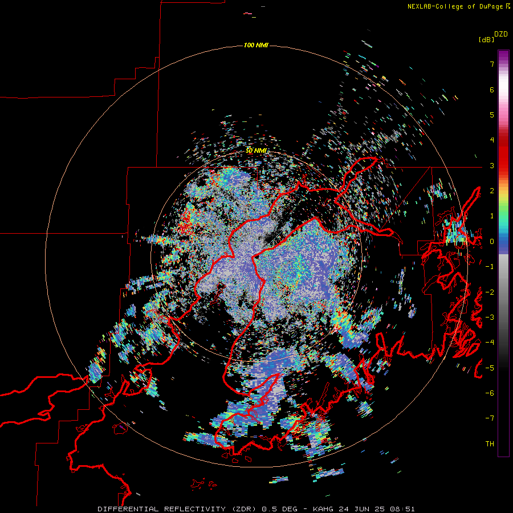Click the 1 value on the legend
Screen dimensions: 513x513
coord(492,216)
